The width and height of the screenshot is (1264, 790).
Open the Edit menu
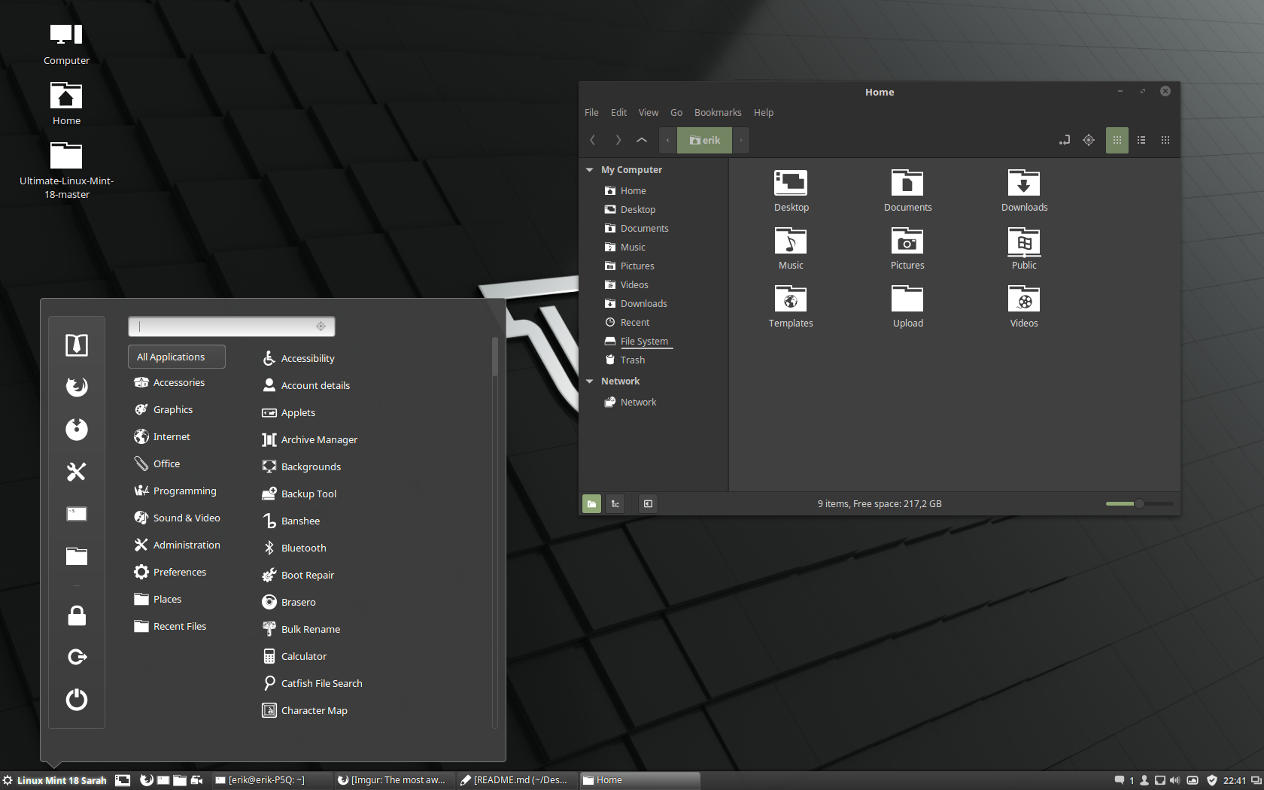(x=618, y=113)
